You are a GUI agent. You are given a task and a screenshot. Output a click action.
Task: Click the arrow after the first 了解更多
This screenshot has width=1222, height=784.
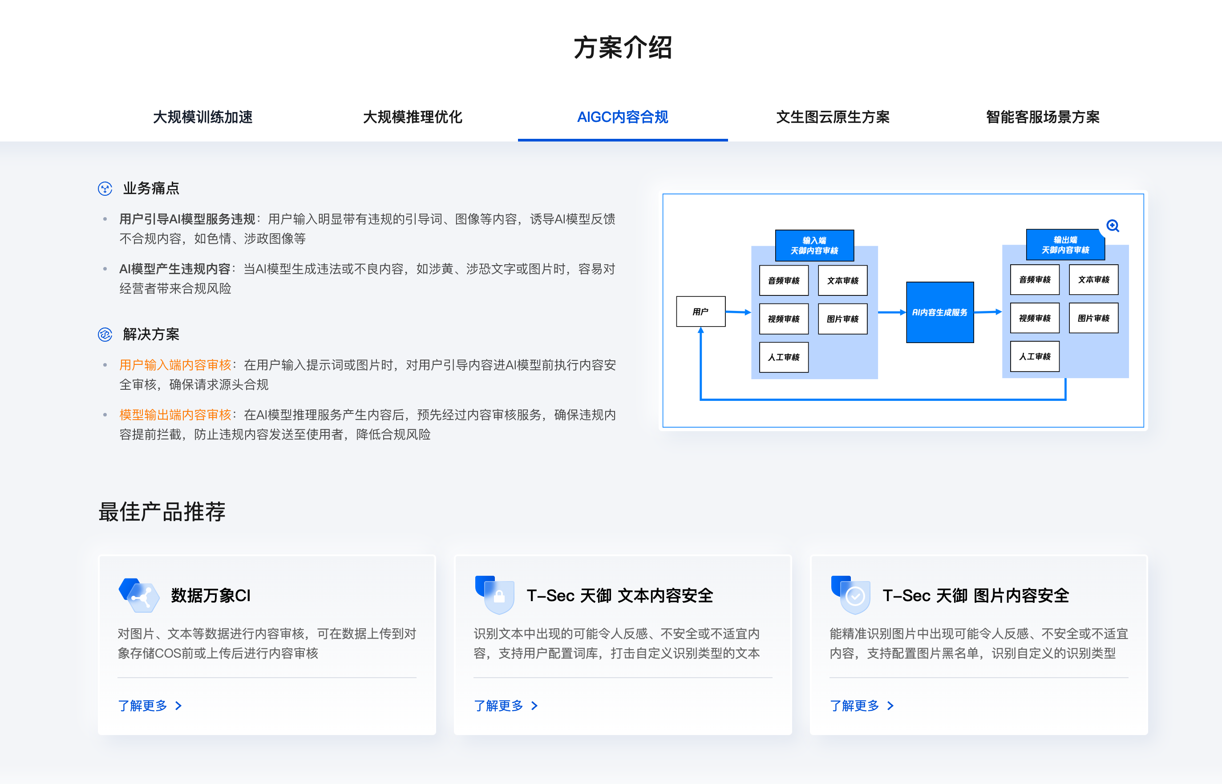[179, 706]
